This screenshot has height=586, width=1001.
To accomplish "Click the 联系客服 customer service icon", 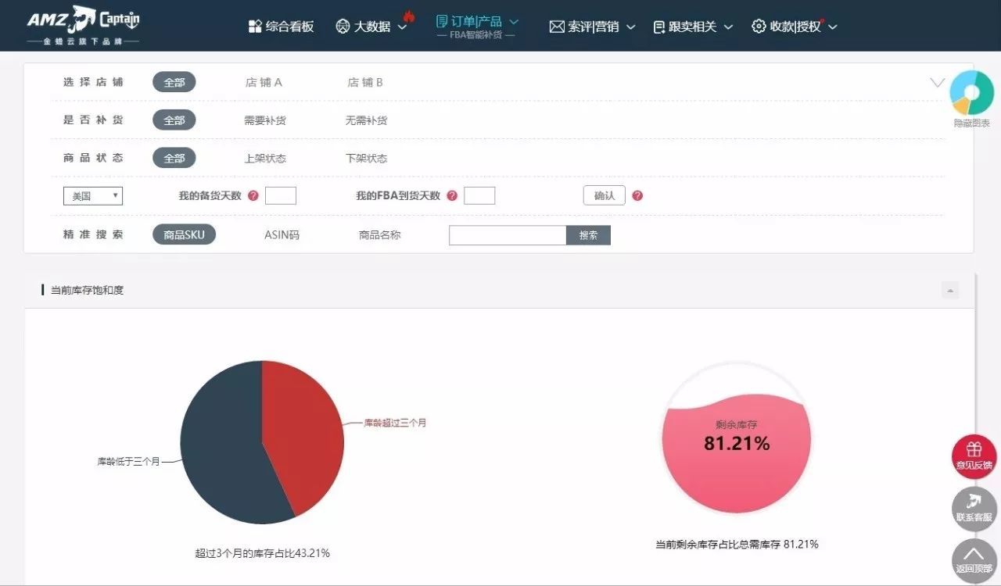I will (x=974, y=509).
